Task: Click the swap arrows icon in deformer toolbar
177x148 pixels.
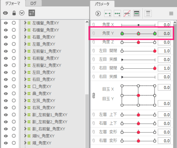Action: click(x=32, y=13)
